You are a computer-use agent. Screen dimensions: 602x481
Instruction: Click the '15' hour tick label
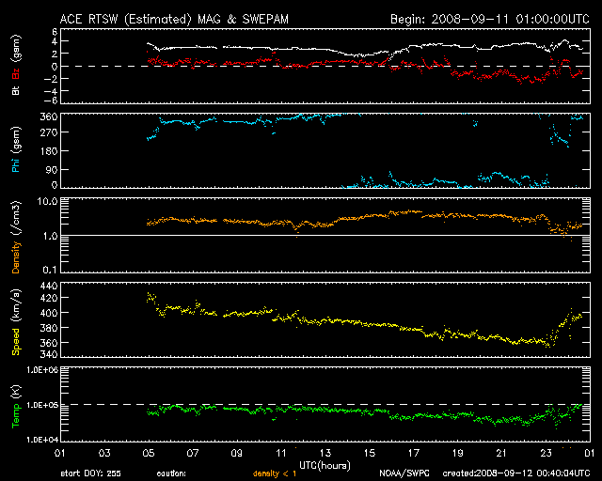(370, 453)
